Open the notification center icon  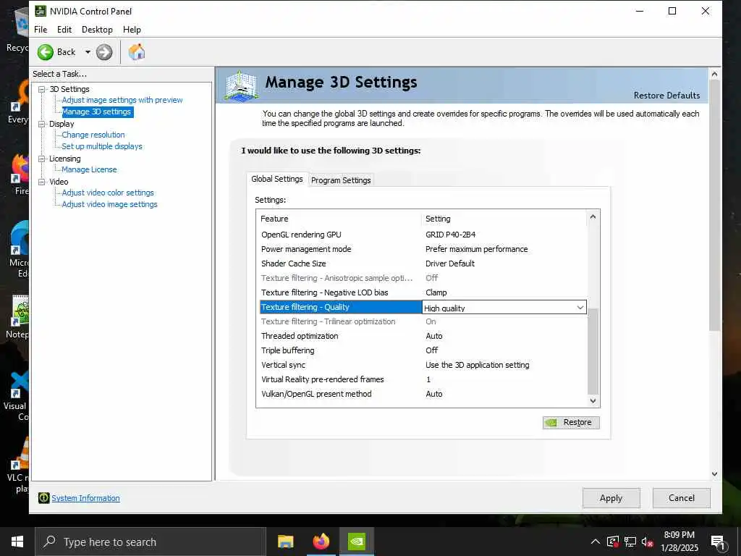click(717, 542)
